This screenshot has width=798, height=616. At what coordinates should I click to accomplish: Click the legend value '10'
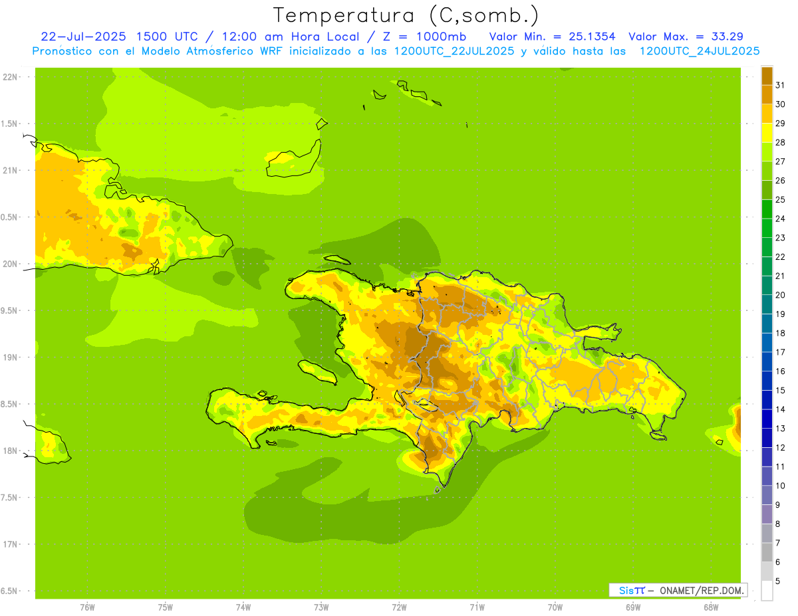[x=780, y=486]
